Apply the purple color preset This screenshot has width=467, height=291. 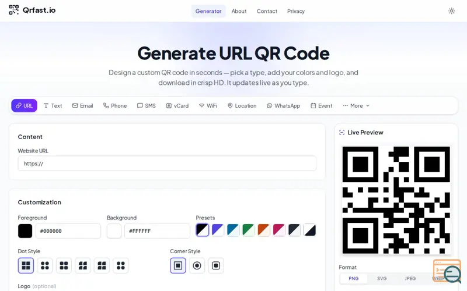[218, 230]
